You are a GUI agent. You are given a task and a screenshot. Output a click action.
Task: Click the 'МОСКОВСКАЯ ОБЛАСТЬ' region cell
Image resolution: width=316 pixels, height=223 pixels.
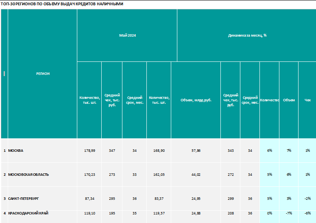pyautogui.click(x=43, y=175)
